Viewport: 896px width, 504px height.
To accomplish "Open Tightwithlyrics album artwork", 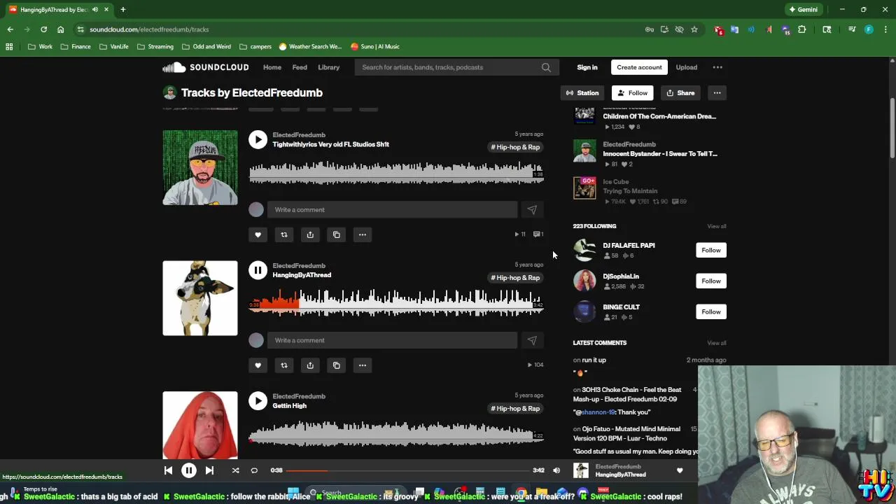I will [x=200, y=167].
